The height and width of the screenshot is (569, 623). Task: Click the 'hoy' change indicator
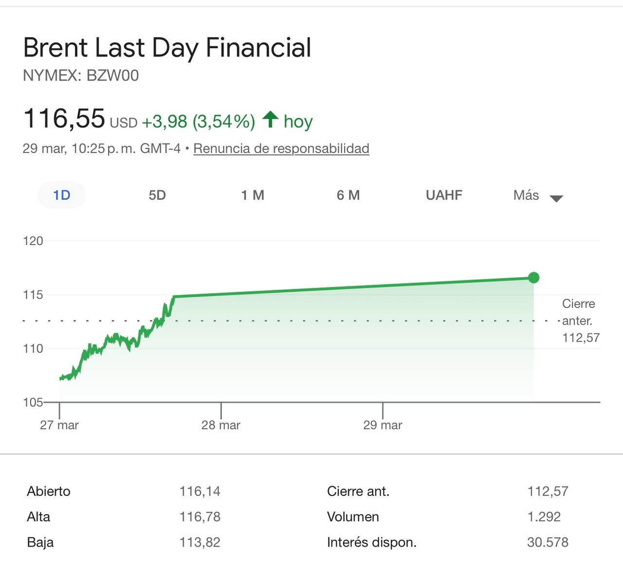[x=298, y=122]
